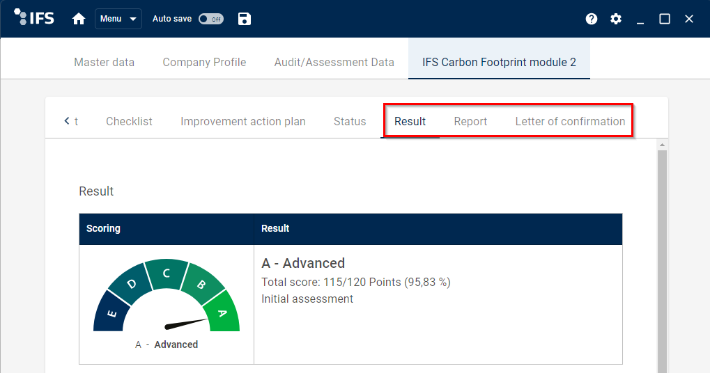Click the IFS logo
Viewport: 710px width, 373px height.
point(34,17)
